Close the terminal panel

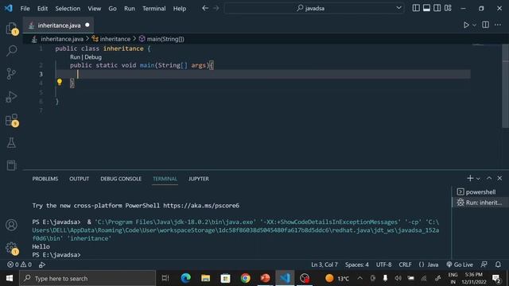(x=499, y=178)
